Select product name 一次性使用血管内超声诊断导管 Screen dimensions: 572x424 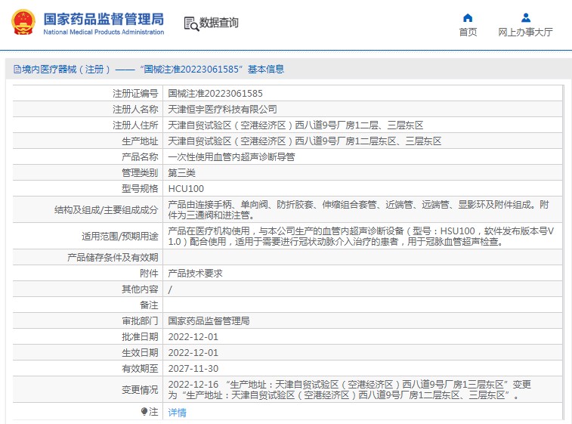pos(231,157)
